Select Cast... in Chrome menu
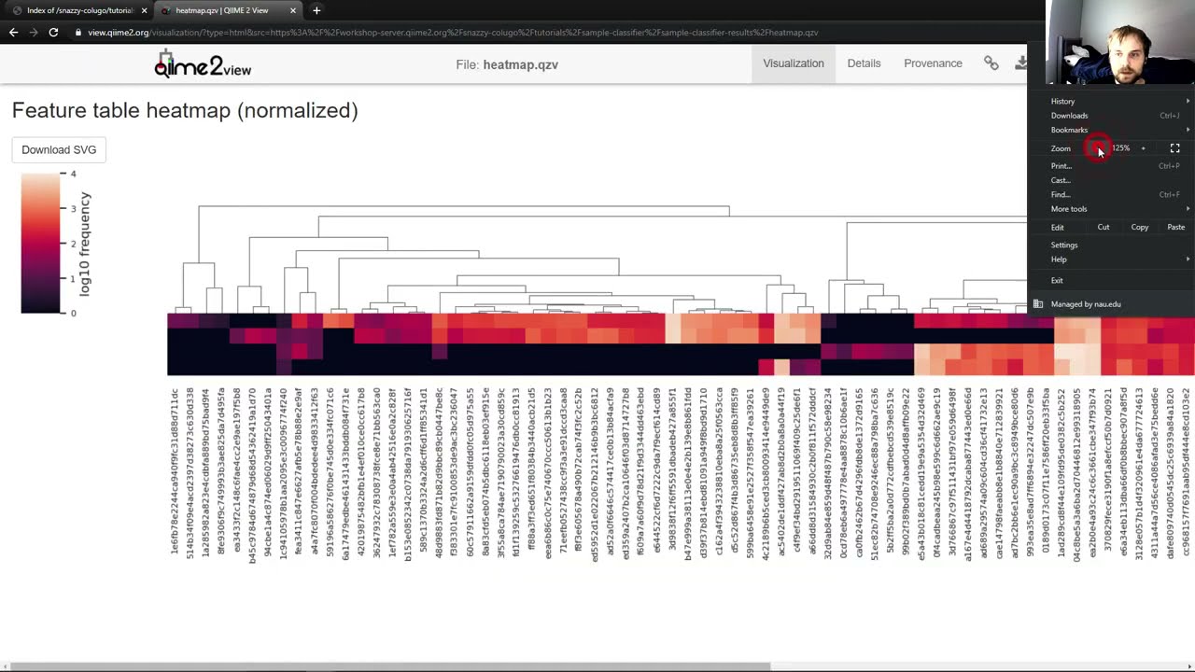The height and width of the screenshot is (672, 1195). [1111, 180]
